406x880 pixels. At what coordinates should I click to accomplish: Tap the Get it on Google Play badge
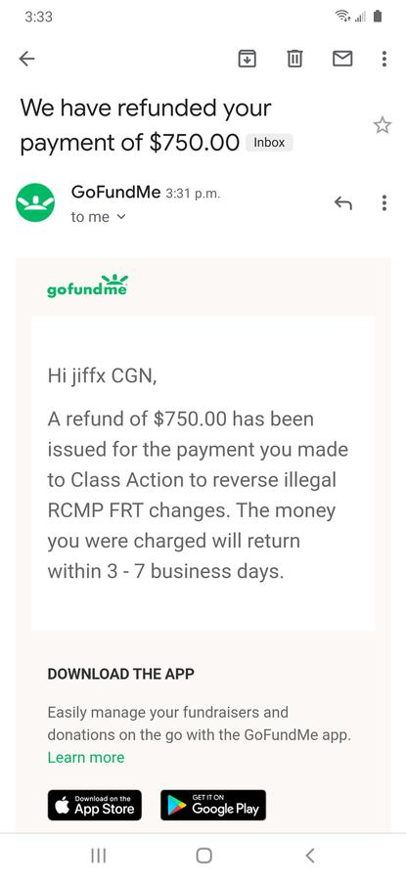point(213,806)
